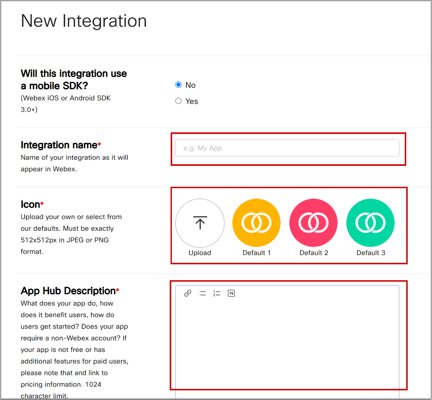Click the upload arrow icon
432x400 pixels.
(200, 223)
